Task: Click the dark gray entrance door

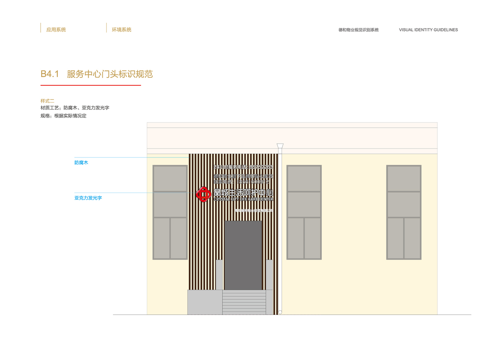Action: click(x=243, y=255)
